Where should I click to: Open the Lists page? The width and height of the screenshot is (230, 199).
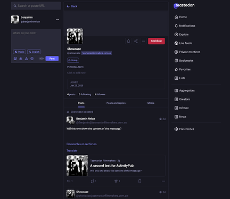(180, 78)
